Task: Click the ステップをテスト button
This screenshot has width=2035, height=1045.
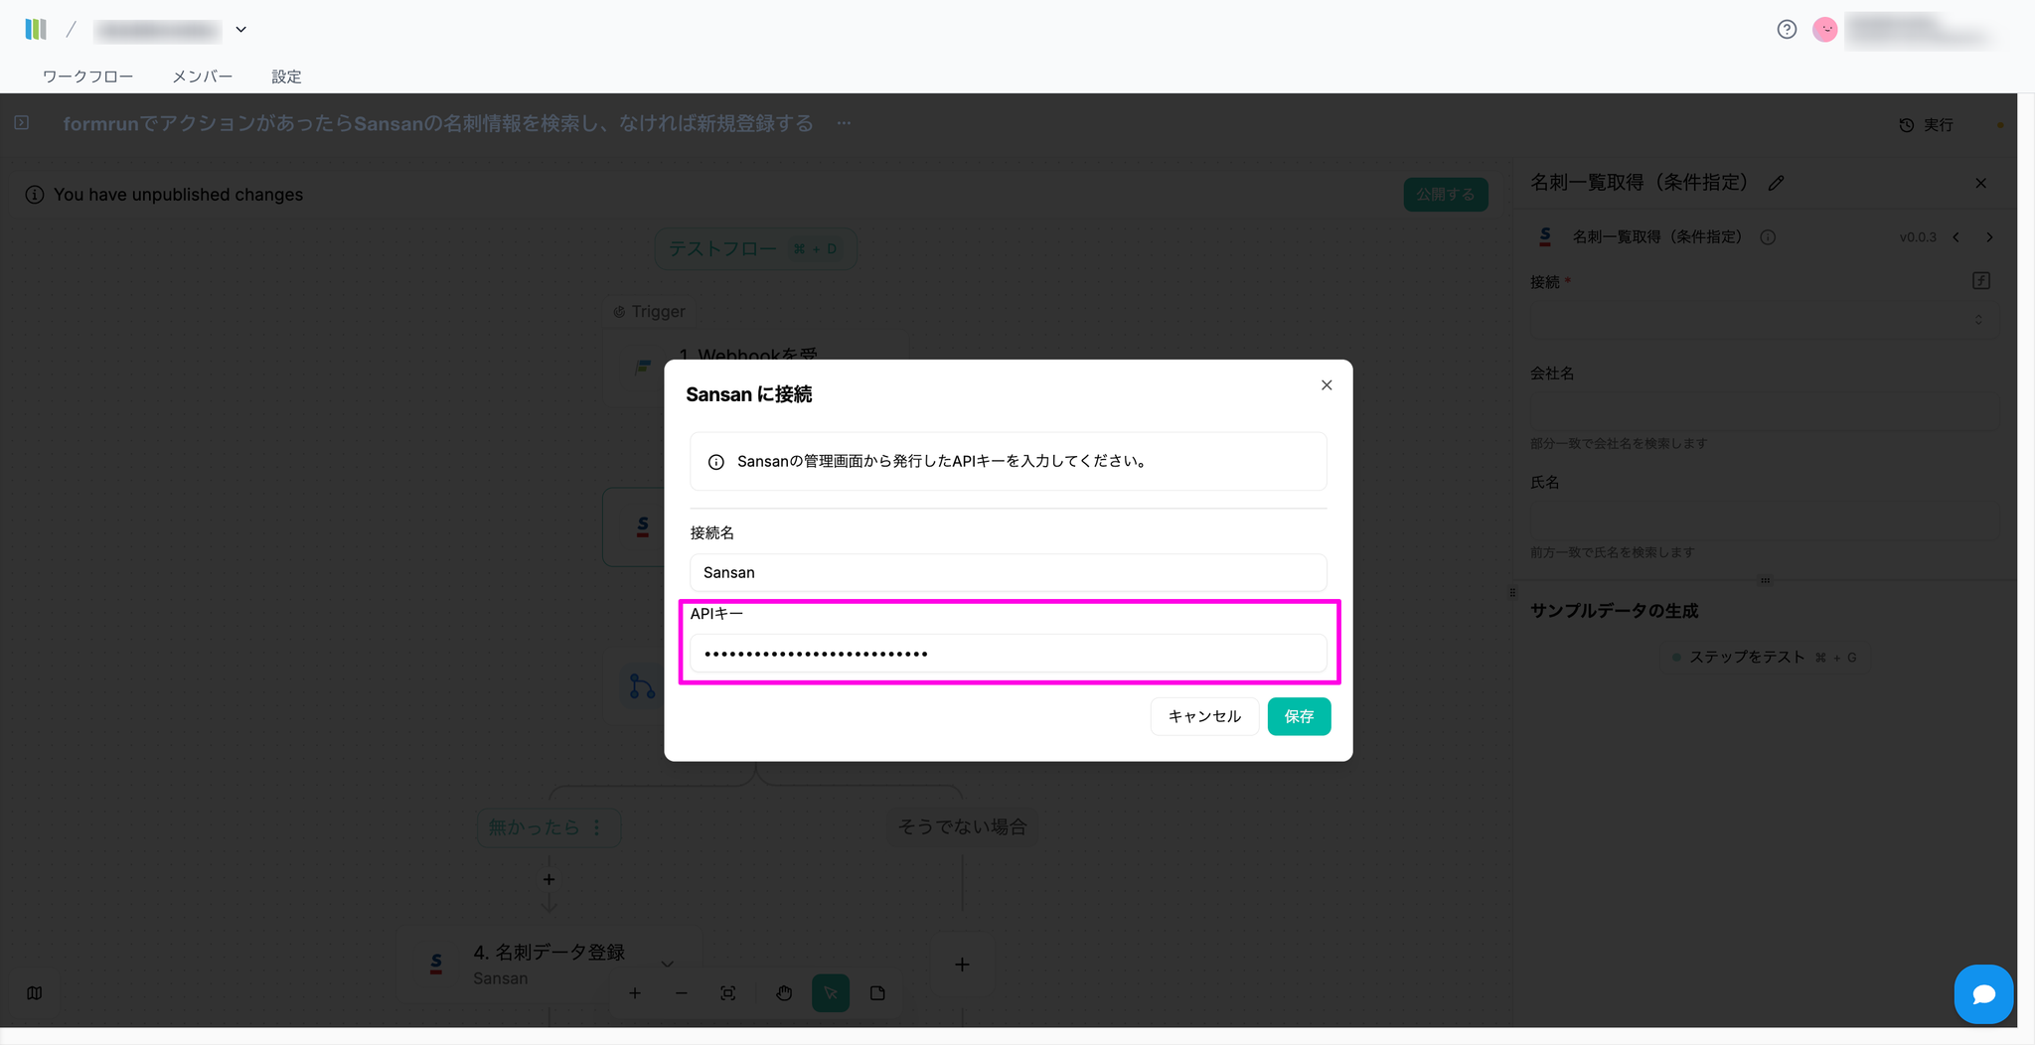Action: coord(1765,658)
